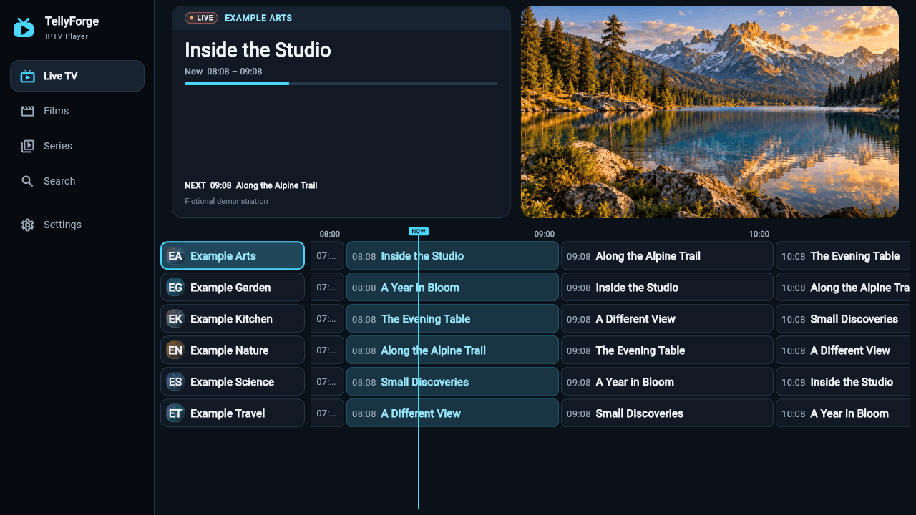Viewport: 916px width, 515px height.
Task: Click the Settings gear icon
Action: coord(28,225)
